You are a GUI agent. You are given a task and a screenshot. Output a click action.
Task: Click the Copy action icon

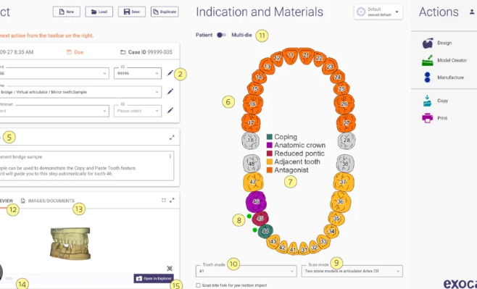click(427, 101)
